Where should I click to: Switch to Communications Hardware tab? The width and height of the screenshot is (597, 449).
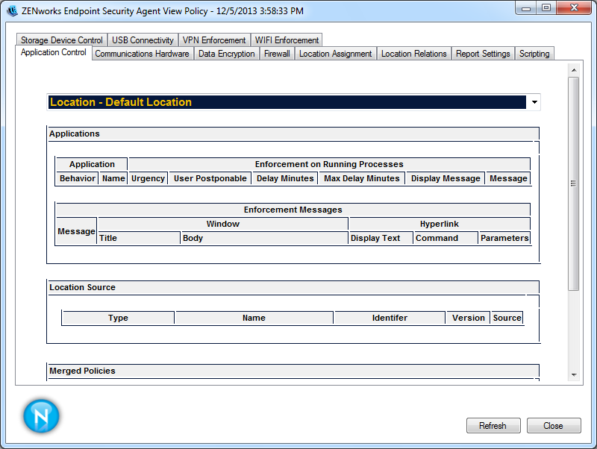point(142,54)
